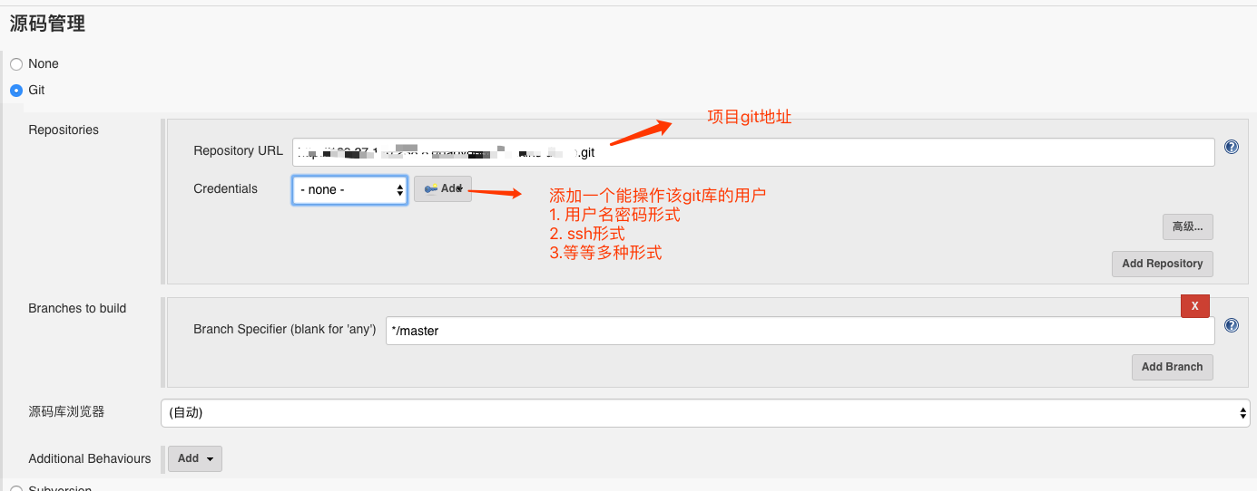Expand the Additional Behaviours Add menu

tap(195, 458)
